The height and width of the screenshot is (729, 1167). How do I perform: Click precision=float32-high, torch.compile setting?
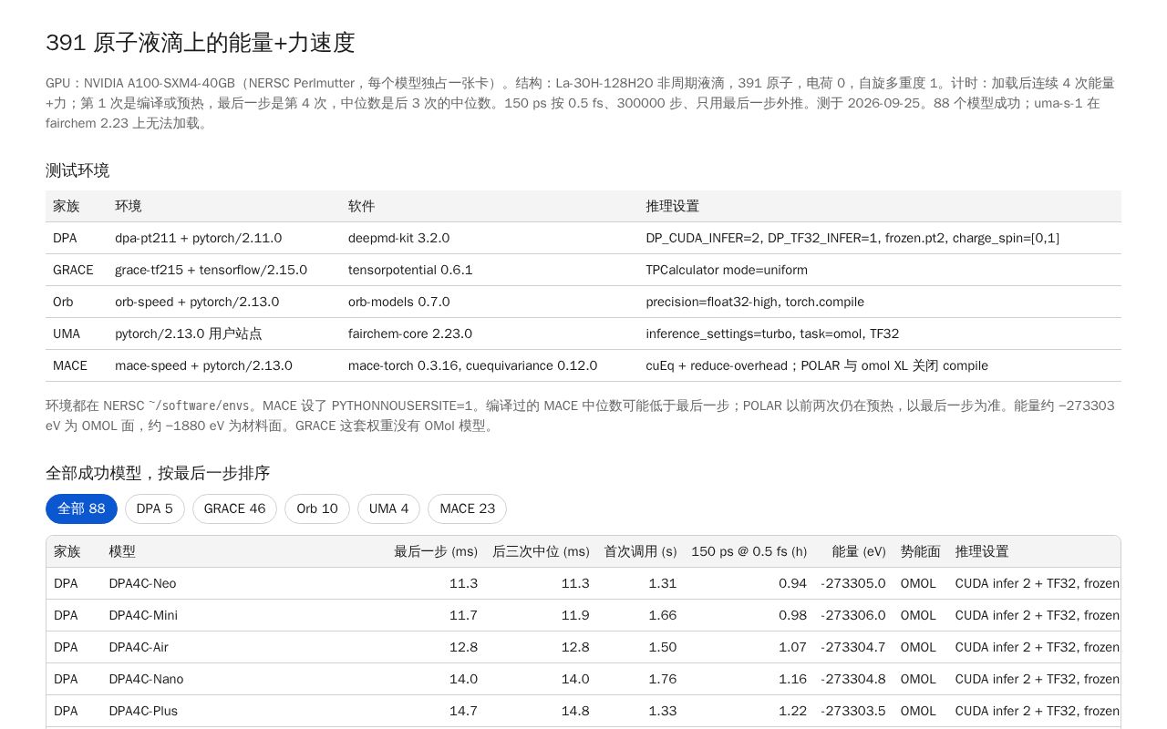[x=755, y=302]
